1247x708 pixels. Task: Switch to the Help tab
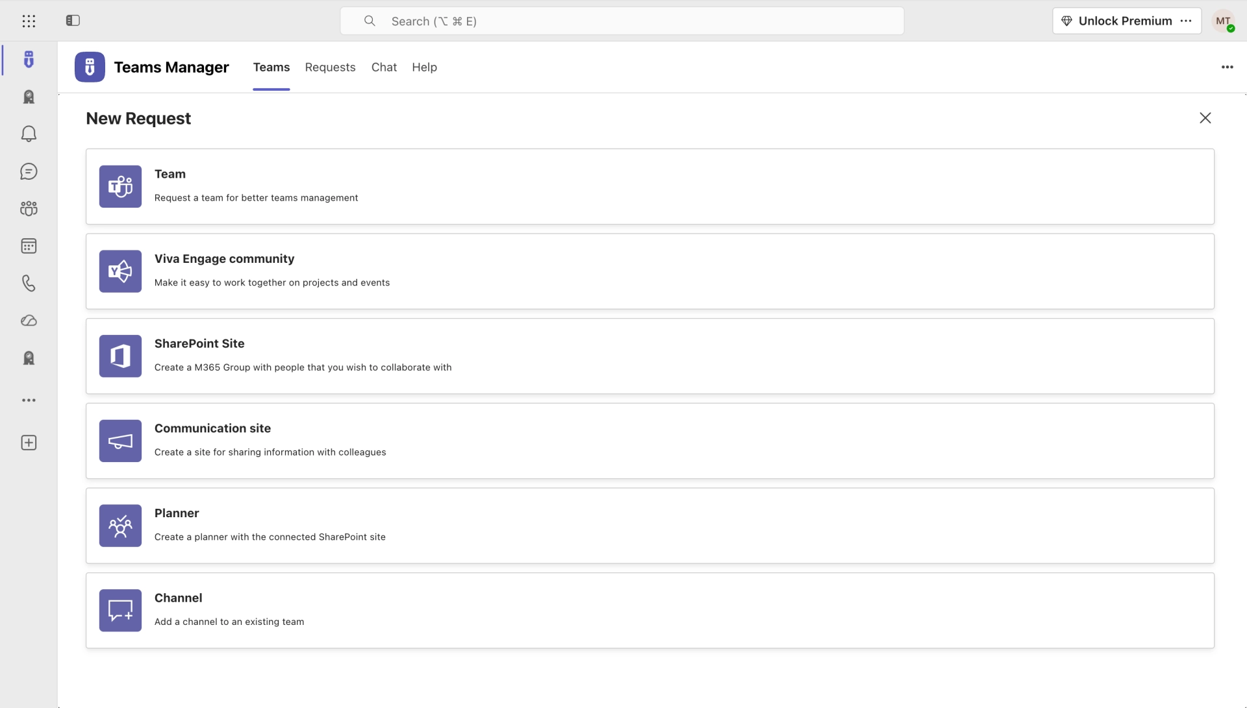tap(424, 67)
